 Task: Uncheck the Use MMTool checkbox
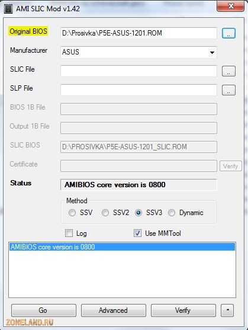pos(137,233)
